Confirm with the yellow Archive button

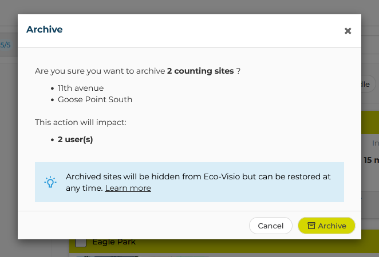(x=326, y=226)
